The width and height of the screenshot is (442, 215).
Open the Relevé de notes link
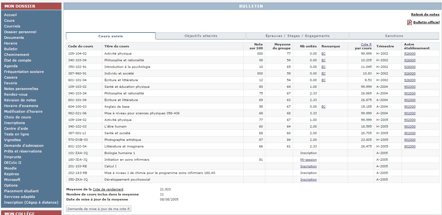pyautogui.click(x=425, y=15)
